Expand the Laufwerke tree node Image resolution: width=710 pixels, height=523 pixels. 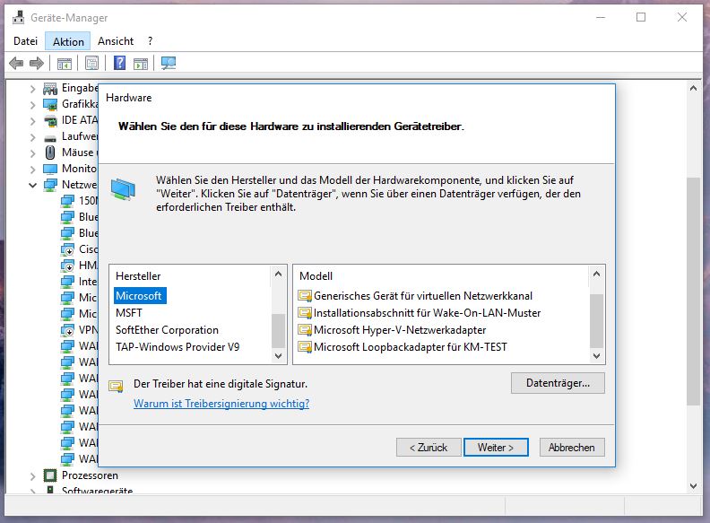(32, 137)
